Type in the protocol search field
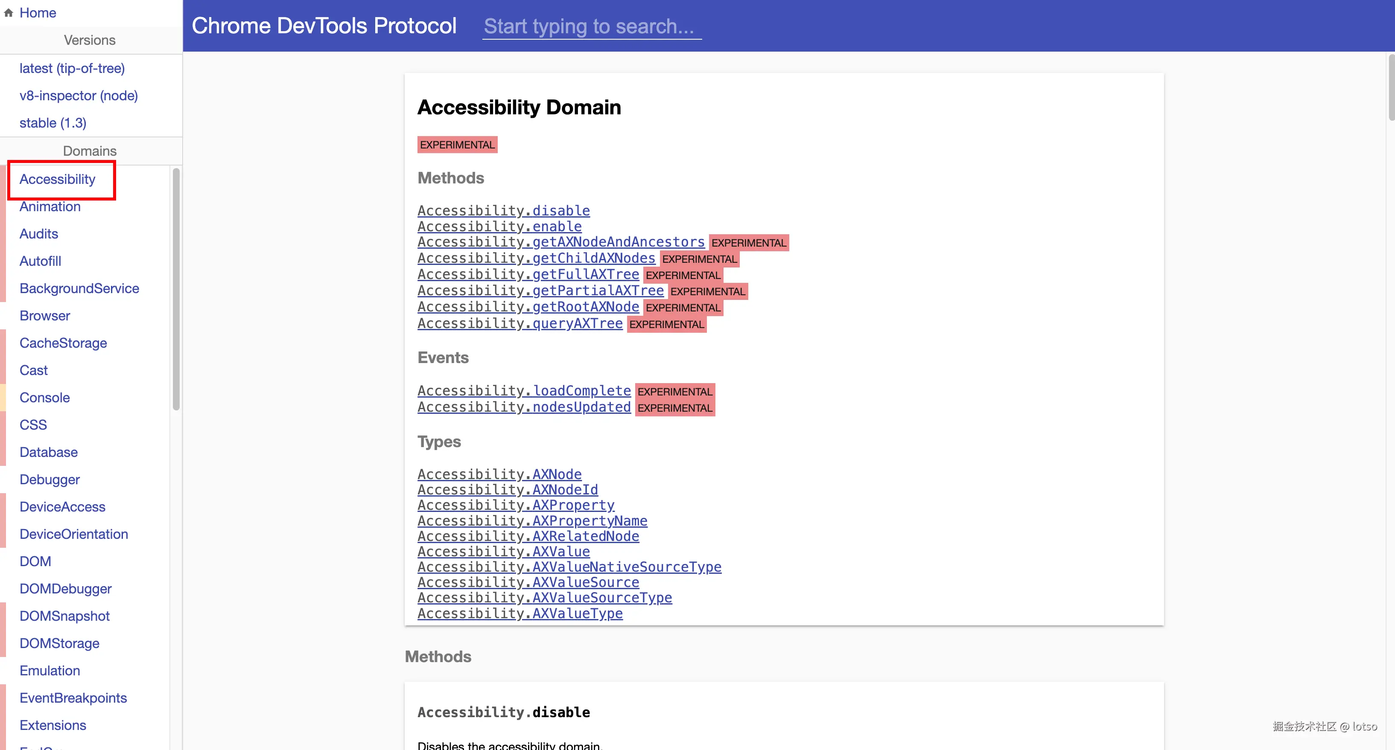Viewport: 1395px width, 750px height. (x=591, y=26)
